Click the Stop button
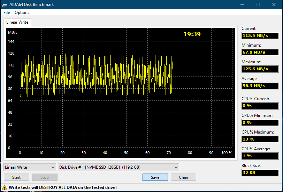The image size is (283, 192). click(x=45, y=177)
